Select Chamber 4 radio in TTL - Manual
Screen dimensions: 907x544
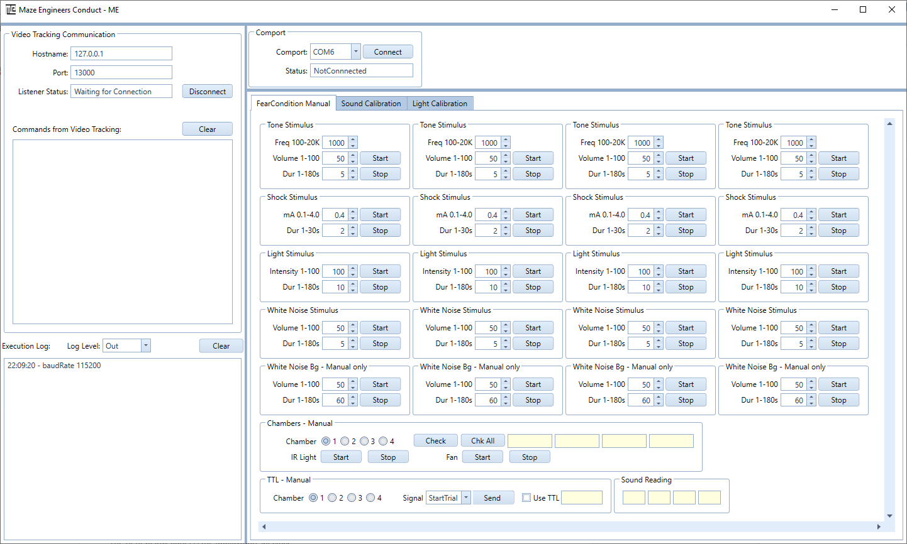tap(370, 498)
